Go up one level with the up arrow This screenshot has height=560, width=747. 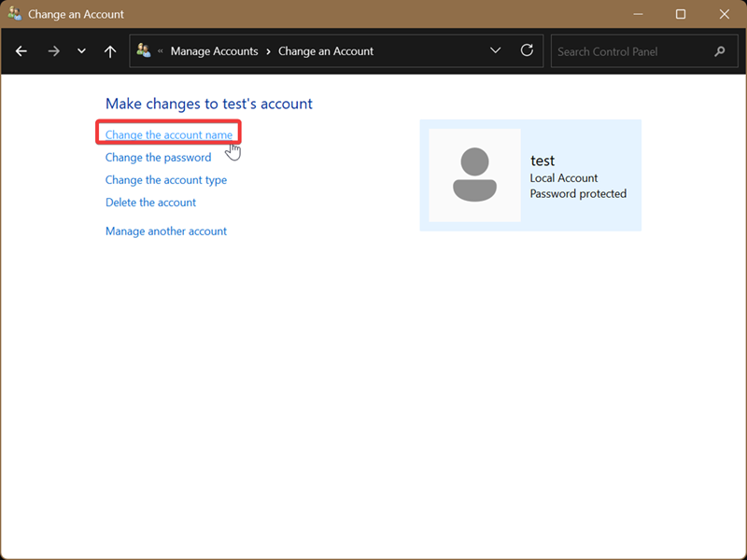(110, 51)
